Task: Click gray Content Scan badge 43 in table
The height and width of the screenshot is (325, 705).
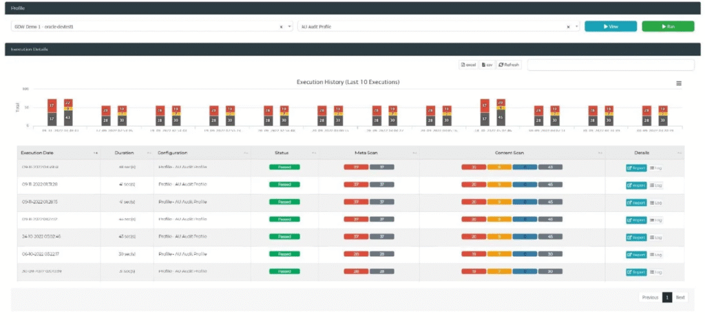Action: 550,167
